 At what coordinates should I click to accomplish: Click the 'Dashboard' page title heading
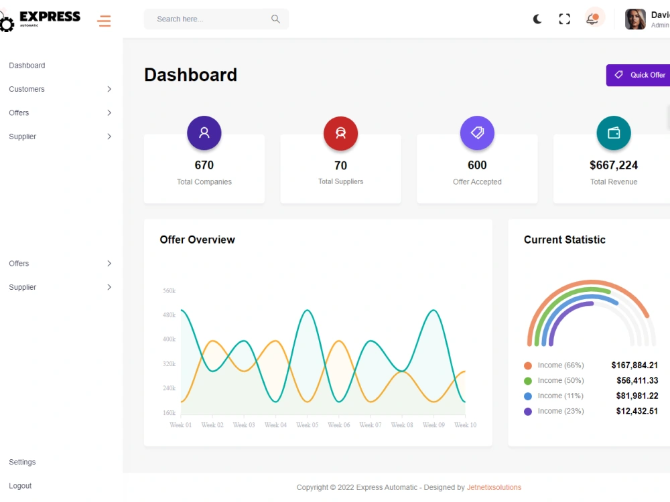[190, 75]
